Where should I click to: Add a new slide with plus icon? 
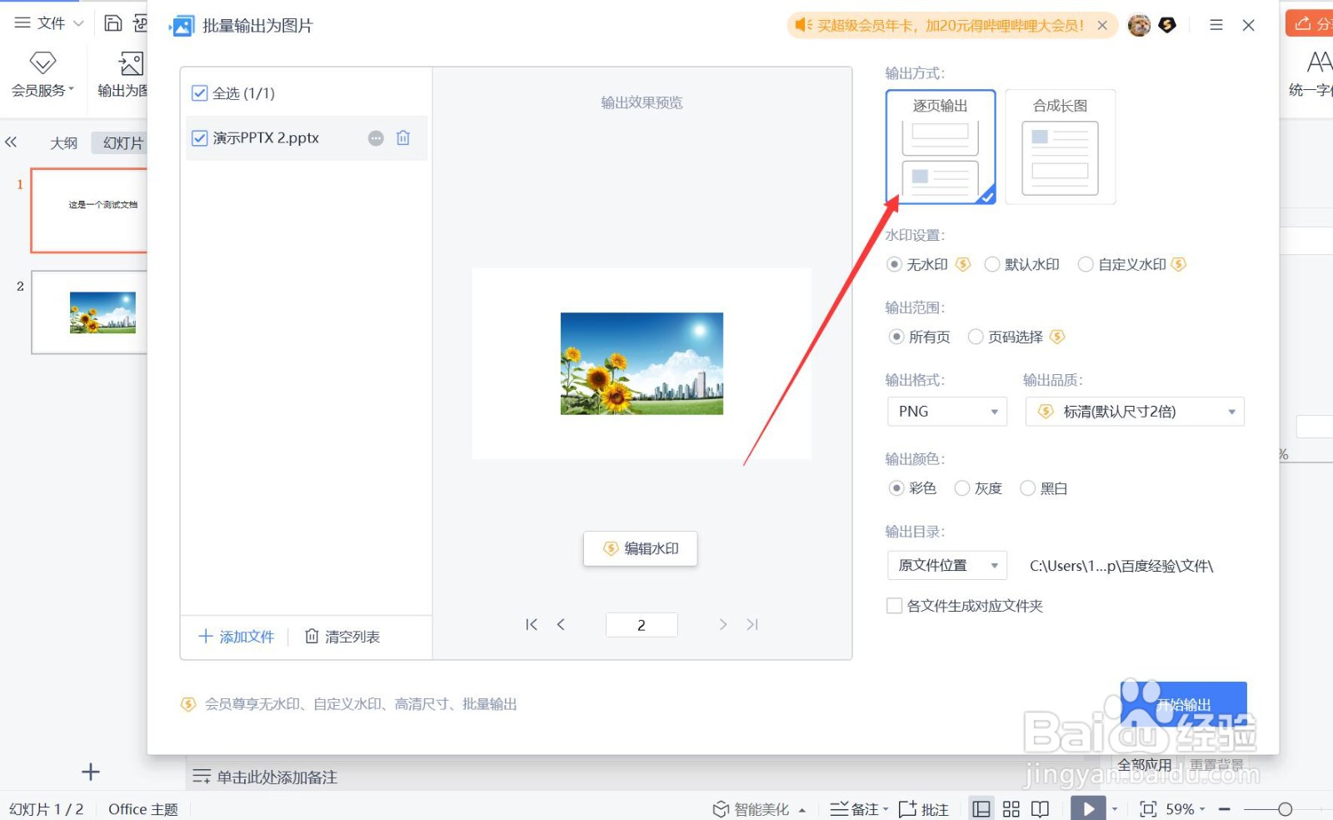(91, 772)
